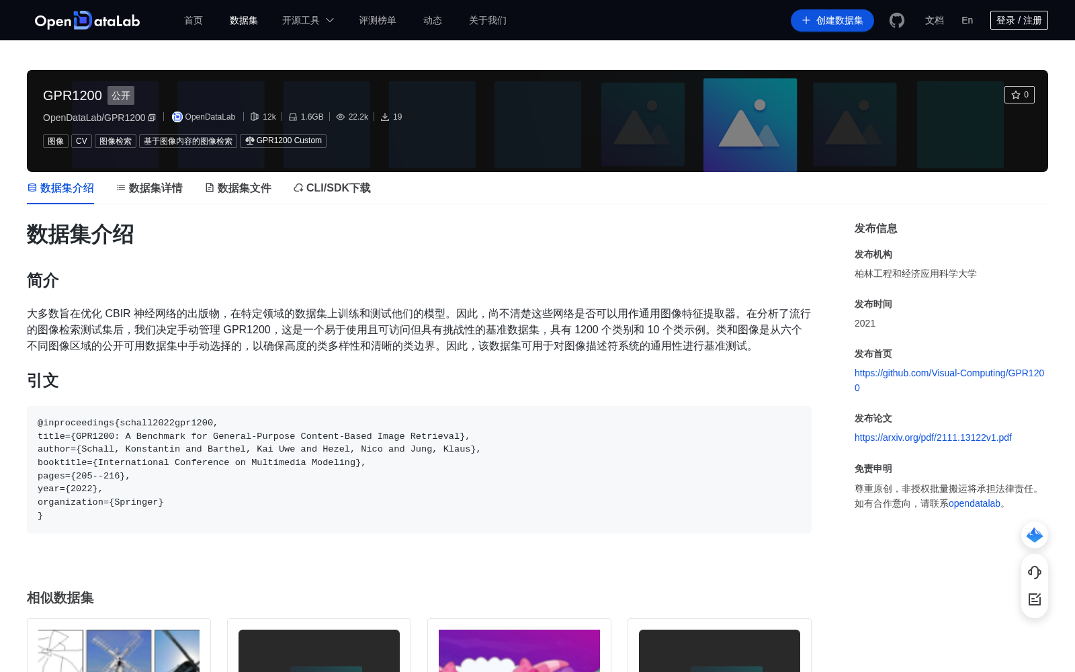Click the CV tag
The image size is (1075, 672).
(x=81, y=141)
